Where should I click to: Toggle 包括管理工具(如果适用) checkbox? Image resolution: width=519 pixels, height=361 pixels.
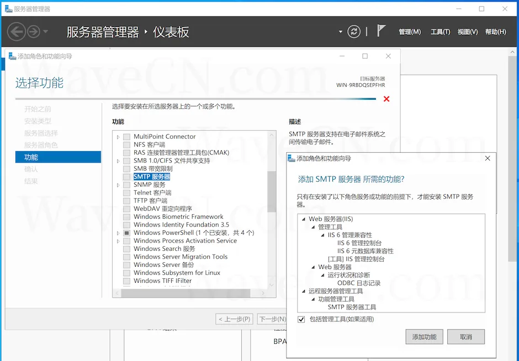(x=301, y=319)
